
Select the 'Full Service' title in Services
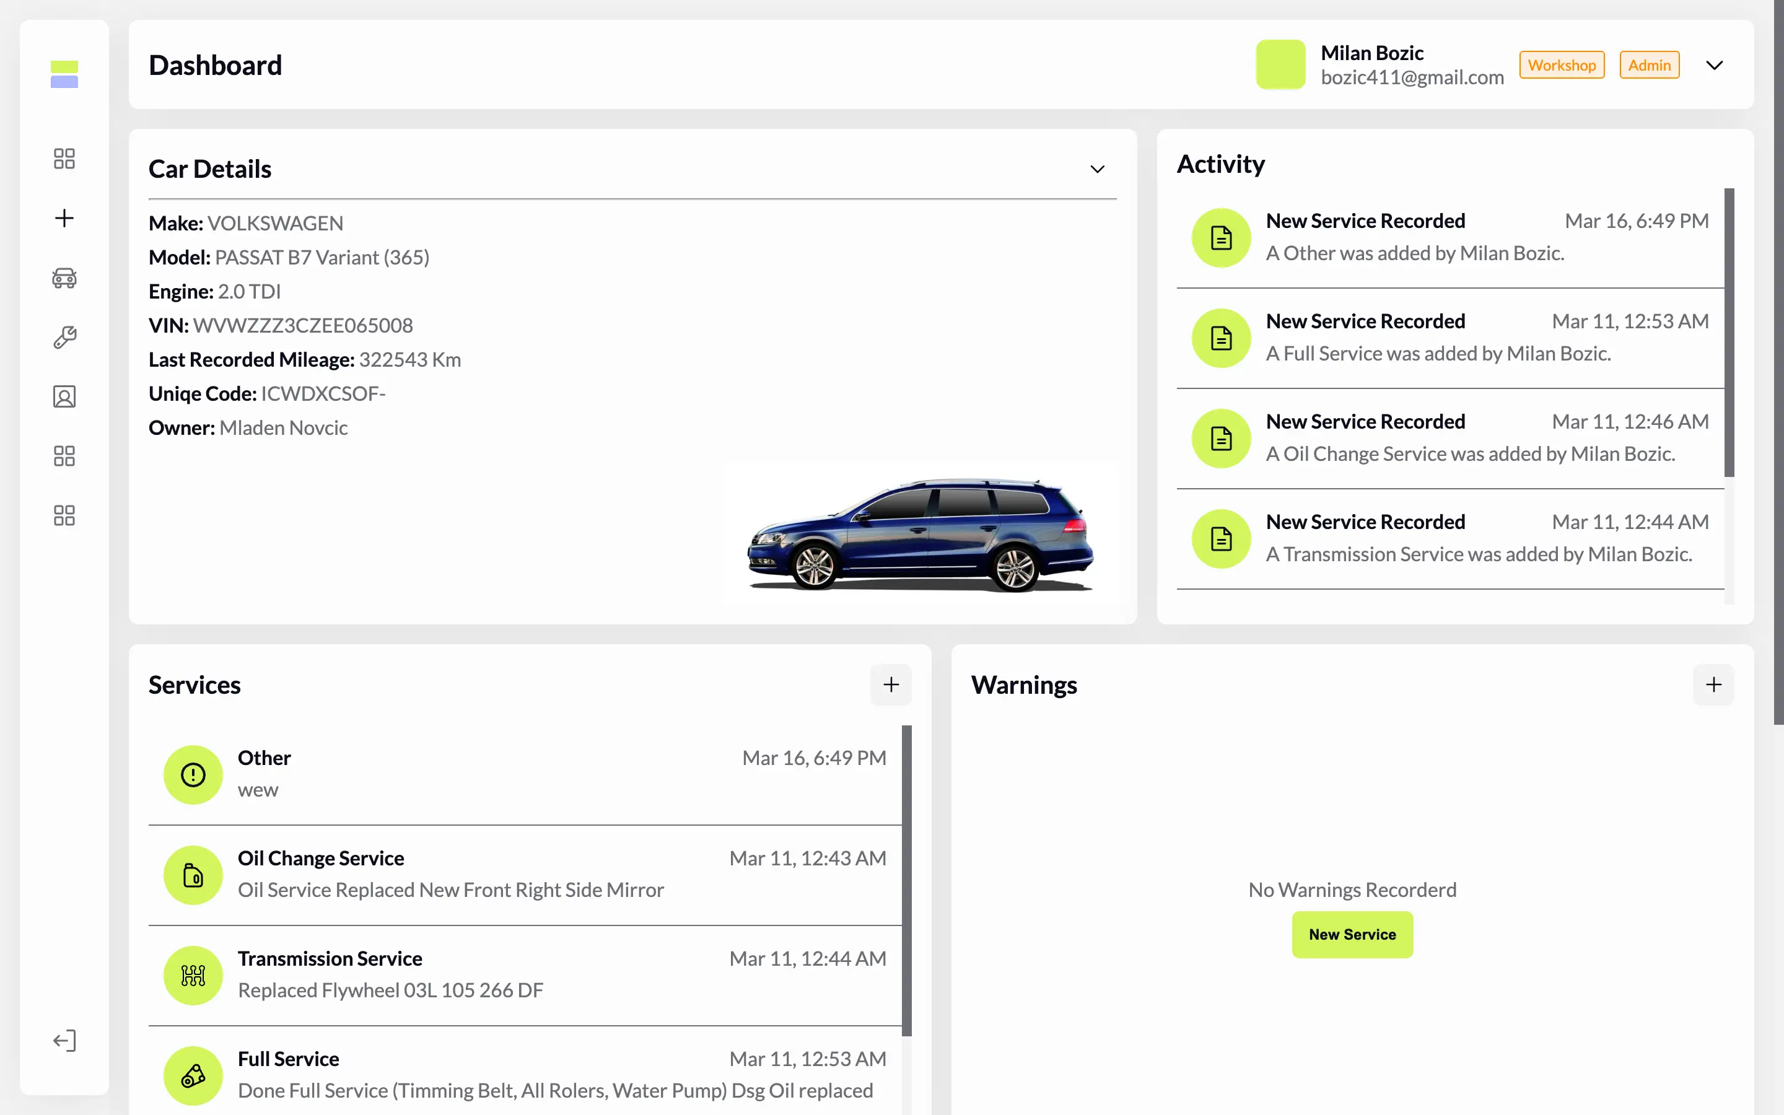(288, 1059)
